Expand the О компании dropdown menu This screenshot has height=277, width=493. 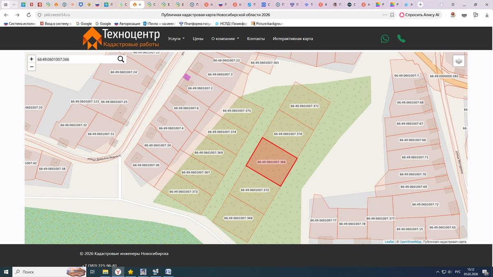(x=225, y=39)
